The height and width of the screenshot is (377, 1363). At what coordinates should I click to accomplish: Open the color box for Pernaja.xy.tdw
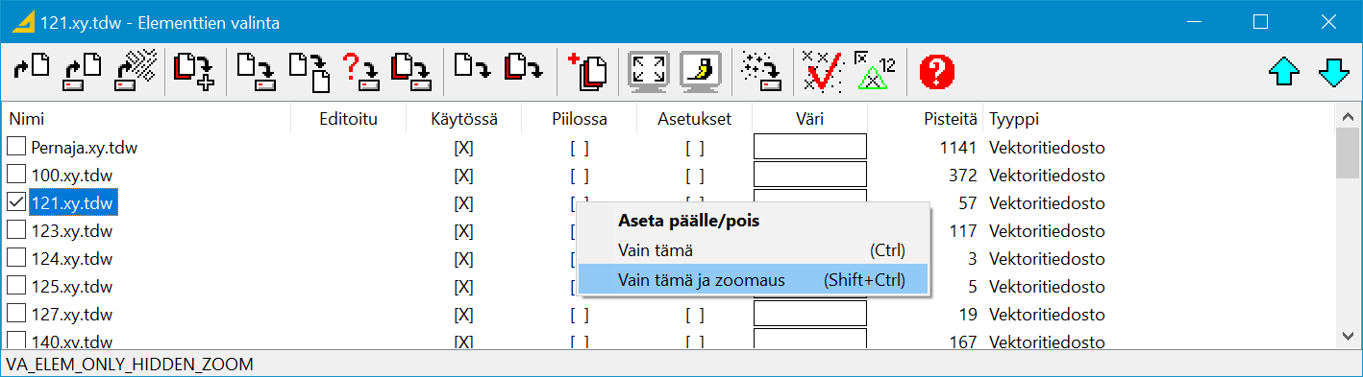tap(810, 147)
